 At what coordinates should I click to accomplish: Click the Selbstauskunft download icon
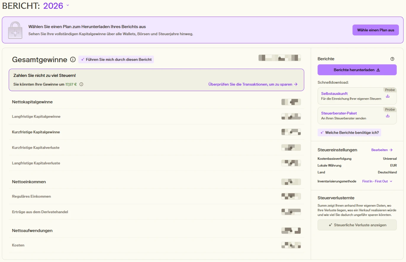[388, 96]
